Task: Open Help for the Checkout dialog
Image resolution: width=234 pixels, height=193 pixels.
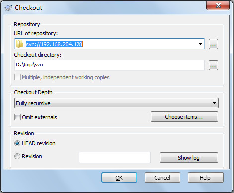Action: pos(205,178)
